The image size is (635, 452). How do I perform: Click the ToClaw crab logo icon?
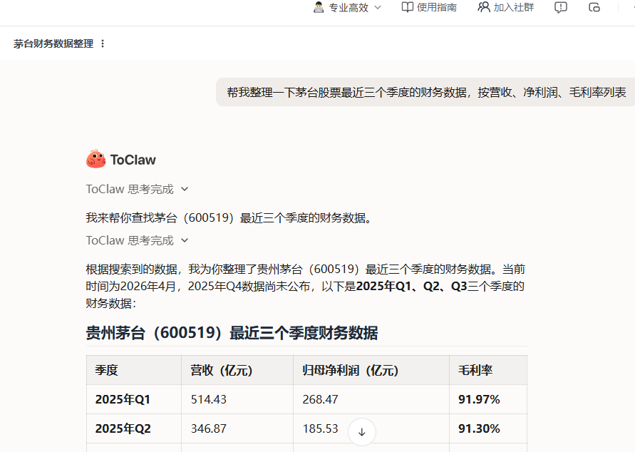[x=95, y=159]
